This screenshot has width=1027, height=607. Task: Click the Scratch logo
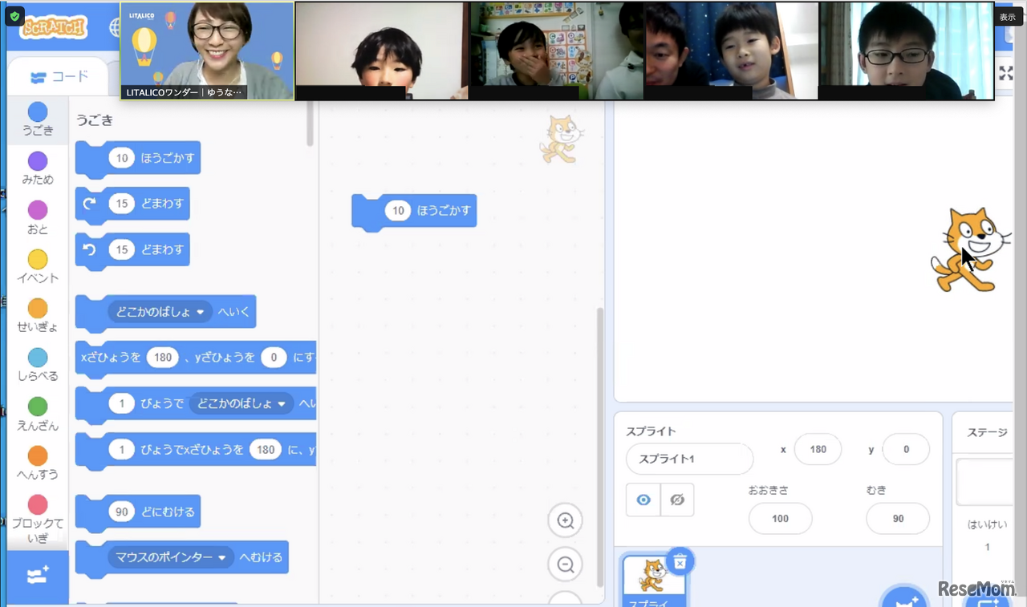tap(54, 27)
